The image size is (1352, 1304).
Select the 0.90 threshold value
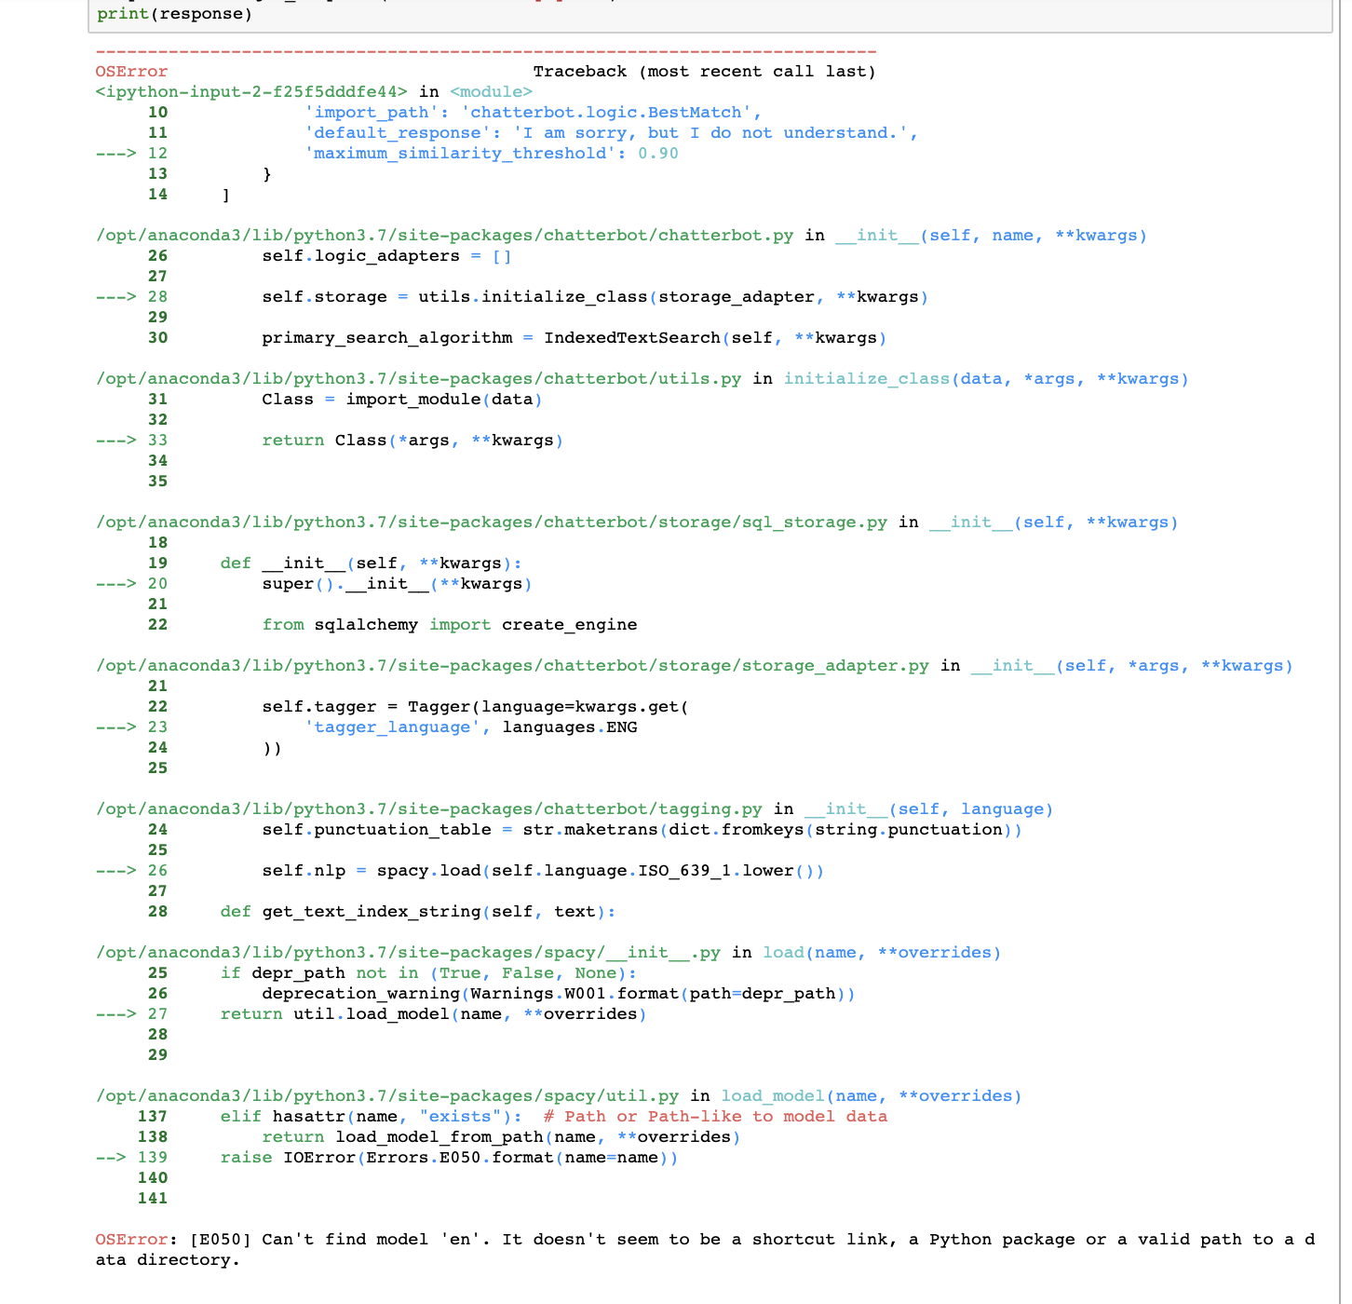[658, 154]
